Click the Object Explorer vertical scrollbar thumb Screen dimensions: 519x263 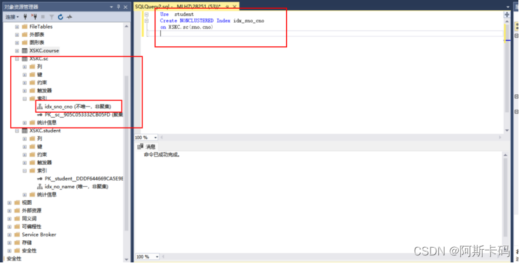pyautogui.click(x=126, y=153)
